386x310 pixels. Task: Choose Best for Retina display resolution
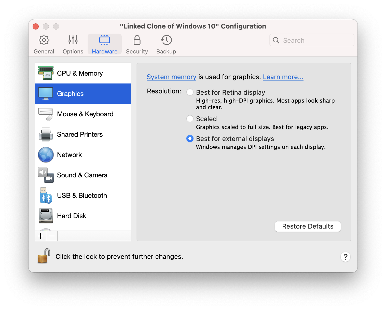(190, 92)
